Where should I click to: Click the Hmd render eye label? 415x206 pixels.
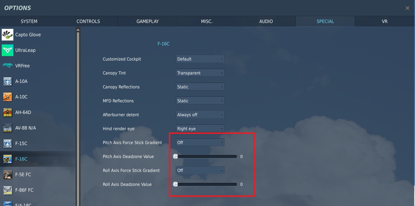click(x=119, y=129)
